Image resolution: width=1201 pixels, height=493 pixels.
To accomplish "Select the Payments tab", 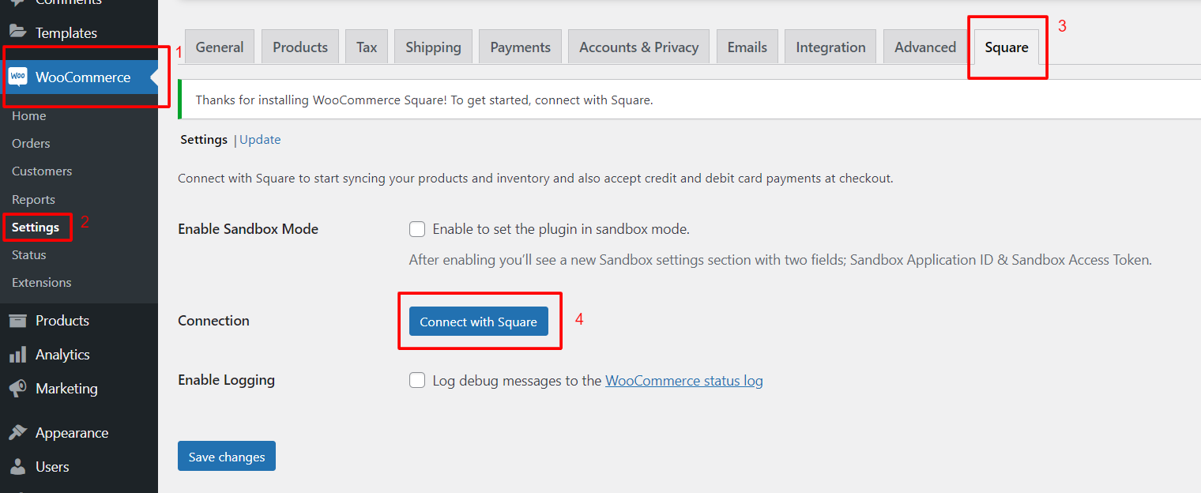I will pyautogui.click(x=521, y=47).
